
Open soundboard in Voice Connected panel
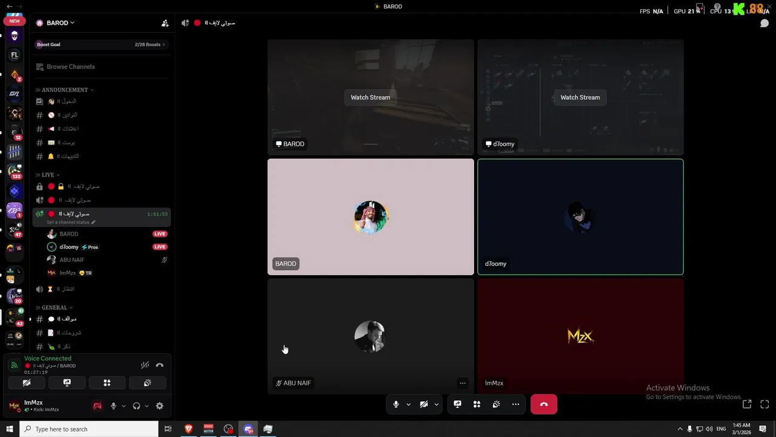[x=147, y=383]
